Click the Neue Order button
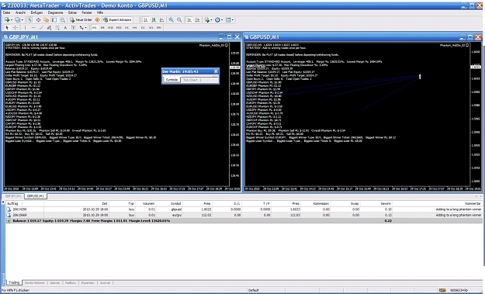Viewport: 485px width, 294px height. coord(81,20)
